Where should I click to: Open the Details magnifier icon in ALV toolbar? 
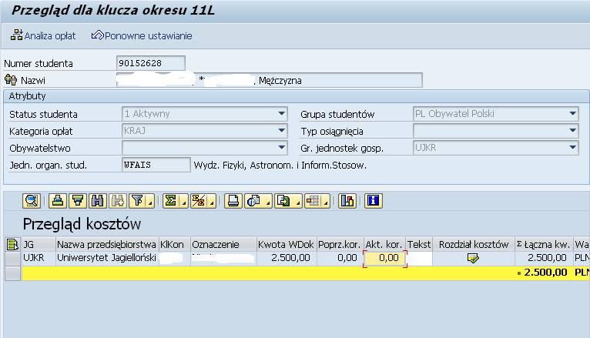click(32, 201)
